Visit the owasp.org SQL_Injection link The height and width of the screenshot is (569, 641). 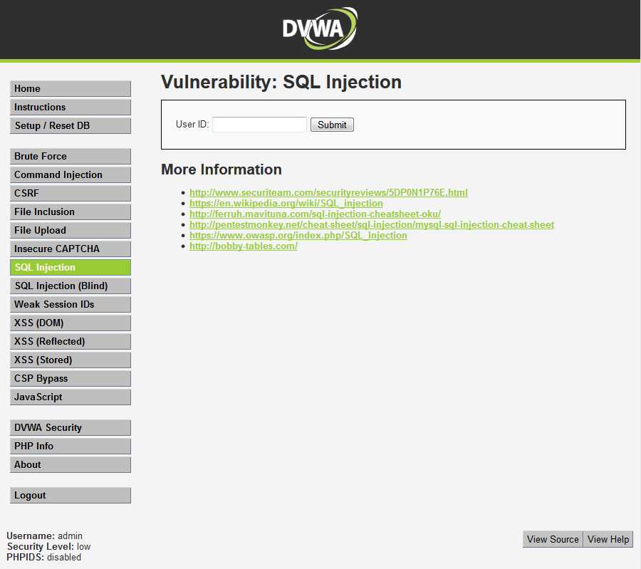click(298, 236)
